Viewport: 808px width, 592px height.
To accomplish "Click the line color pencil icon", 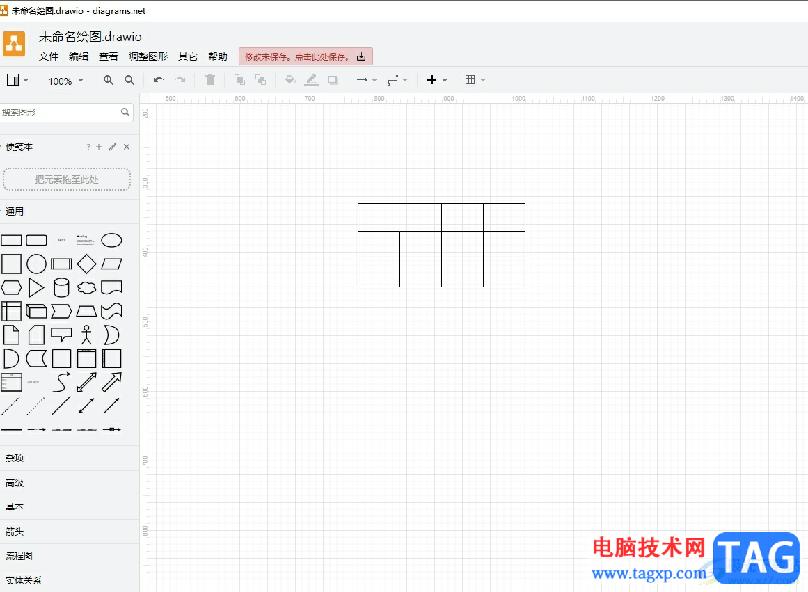I will click(x=312, y=80).
